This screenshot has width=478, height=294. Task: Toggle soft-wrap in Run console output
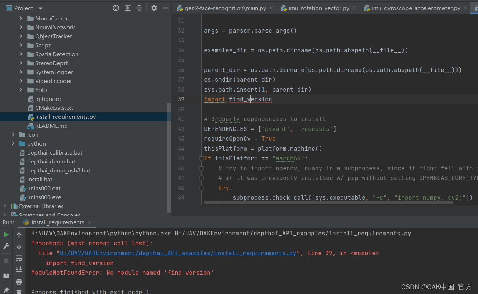click(x=19, y=258)
